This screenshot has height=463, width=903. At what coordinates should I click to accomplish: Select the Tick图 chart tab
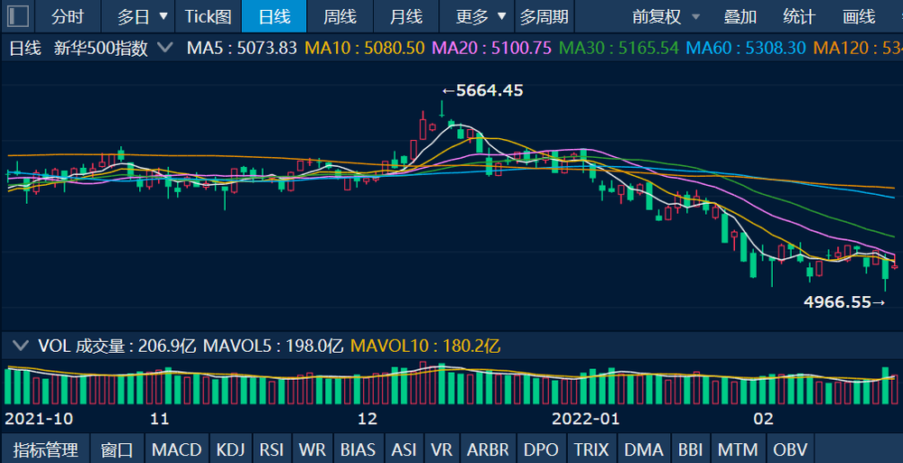208,16
